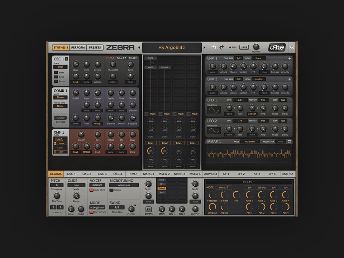The width and height of the screenshot is (344, 258).
Task: Click the undo arrow icon
Action: (x=214, y=47)
